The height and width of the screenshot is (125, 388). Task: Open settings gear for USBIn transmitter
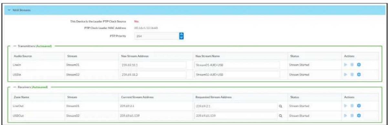(x=359, y=74)
